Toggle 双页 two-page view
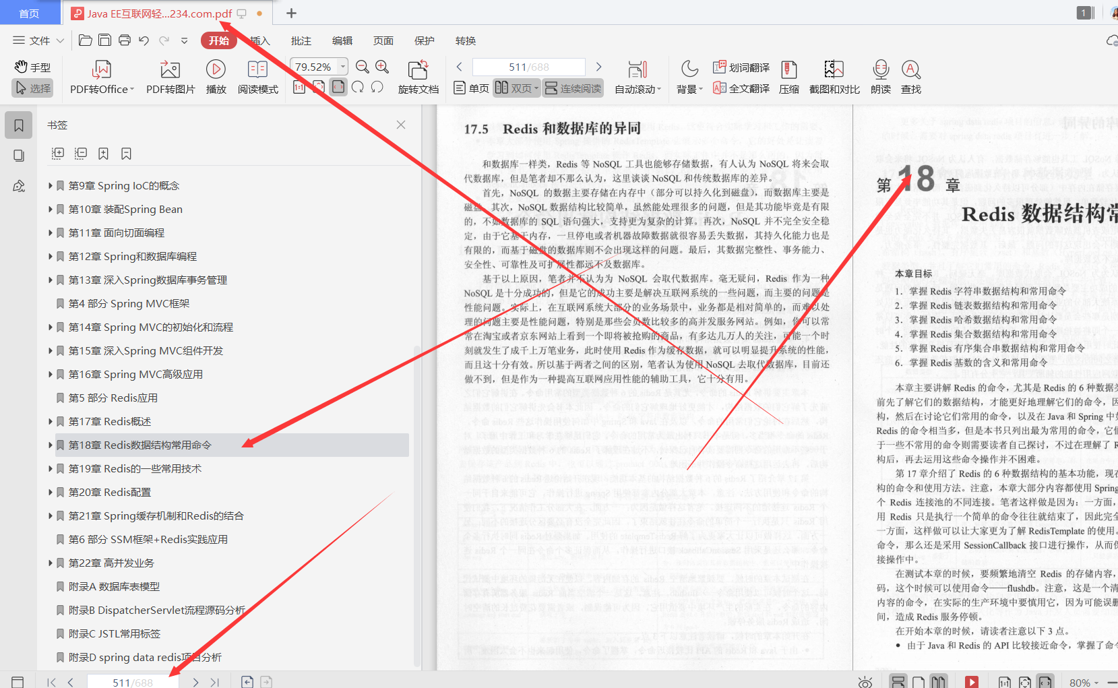 [517, 88]
